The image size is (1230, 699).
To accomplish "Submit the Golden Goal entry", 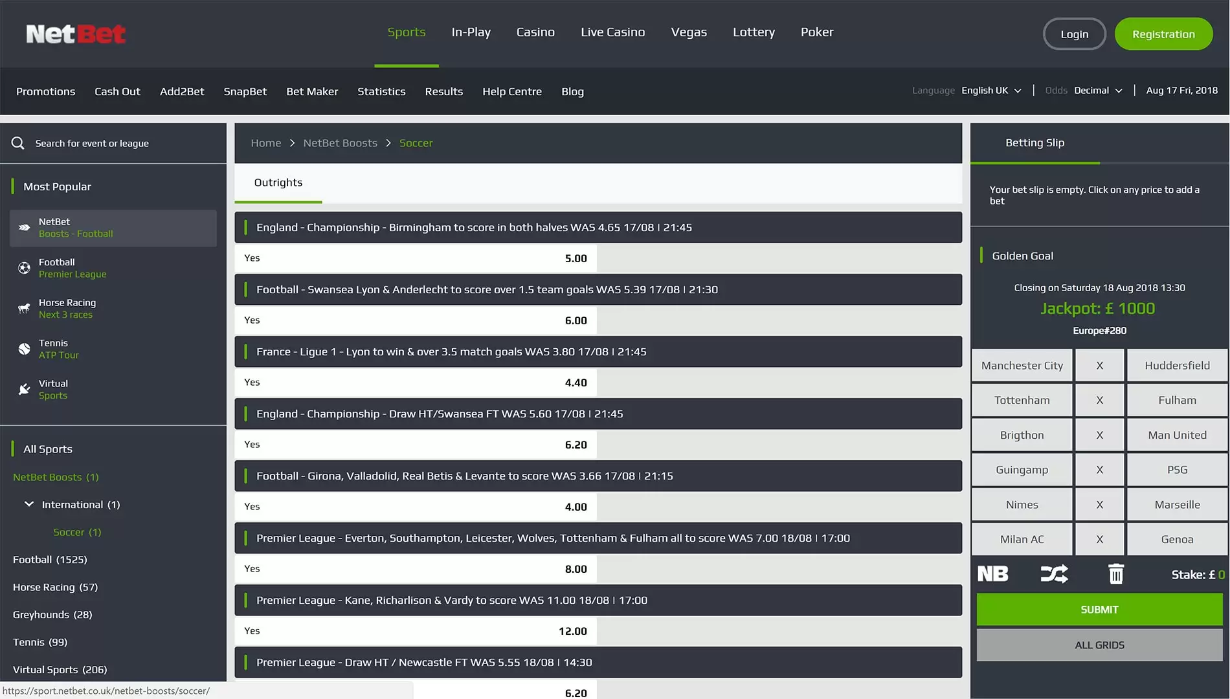I will point(1099,610).
